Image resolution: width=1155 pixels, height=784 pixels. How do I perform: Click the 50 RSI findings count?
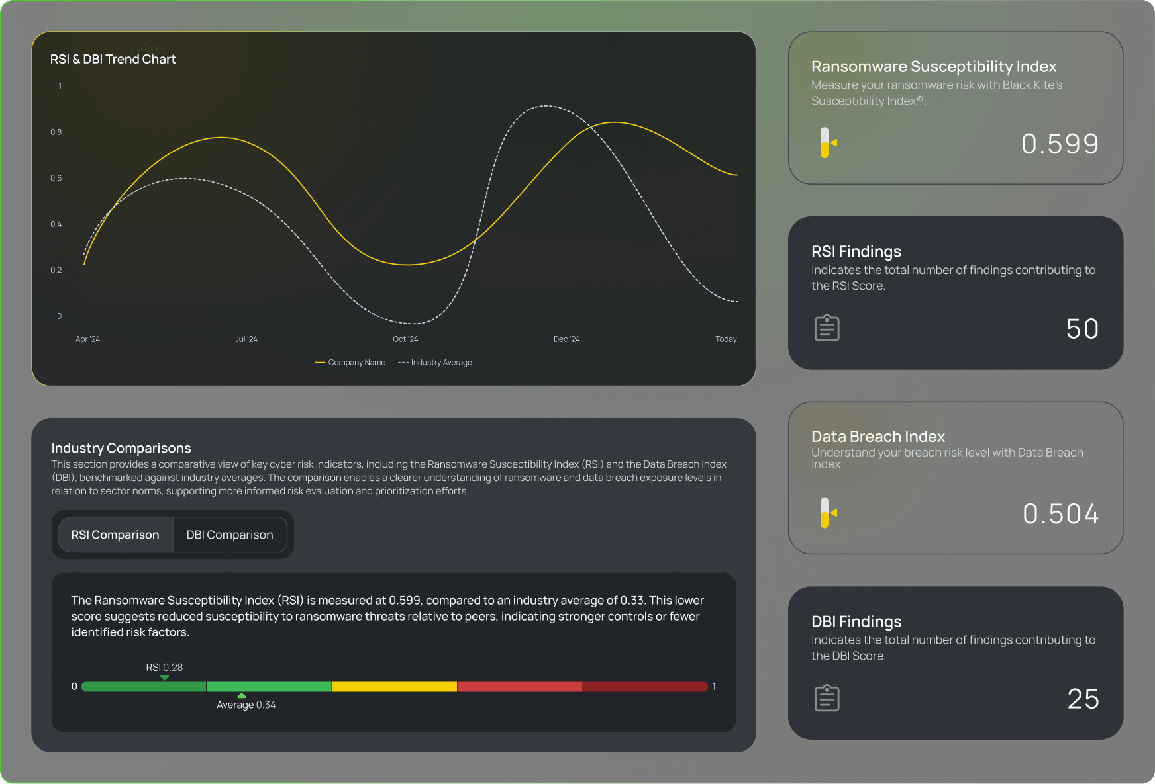tap(1082, 329)
